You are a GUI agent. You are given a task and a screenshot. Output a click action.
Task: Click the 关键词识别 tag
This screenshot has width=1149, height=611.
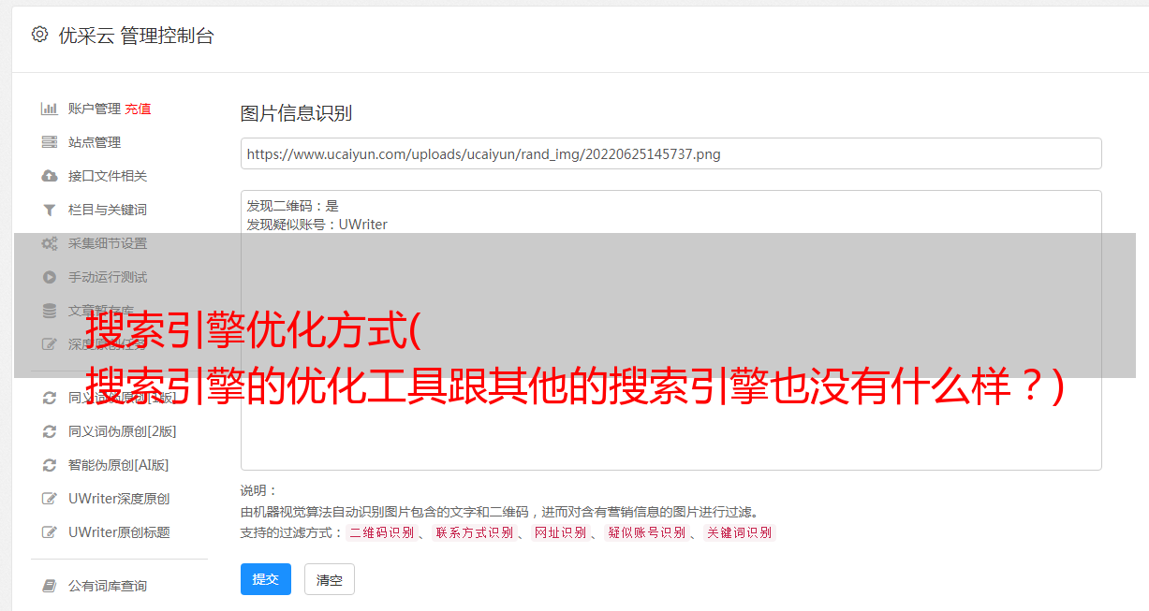[x=740, y=532]
